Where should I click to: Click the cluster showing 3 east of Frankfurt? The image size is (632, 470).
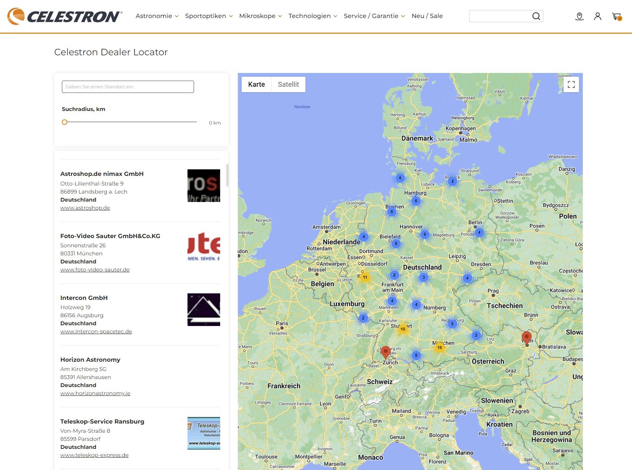click(x=423, y=277)
